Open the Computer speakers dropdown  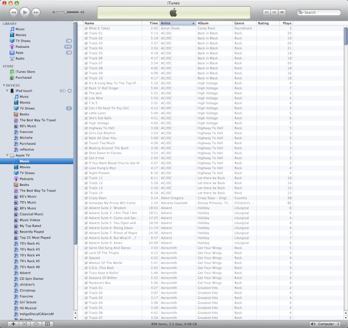point(325,324)
